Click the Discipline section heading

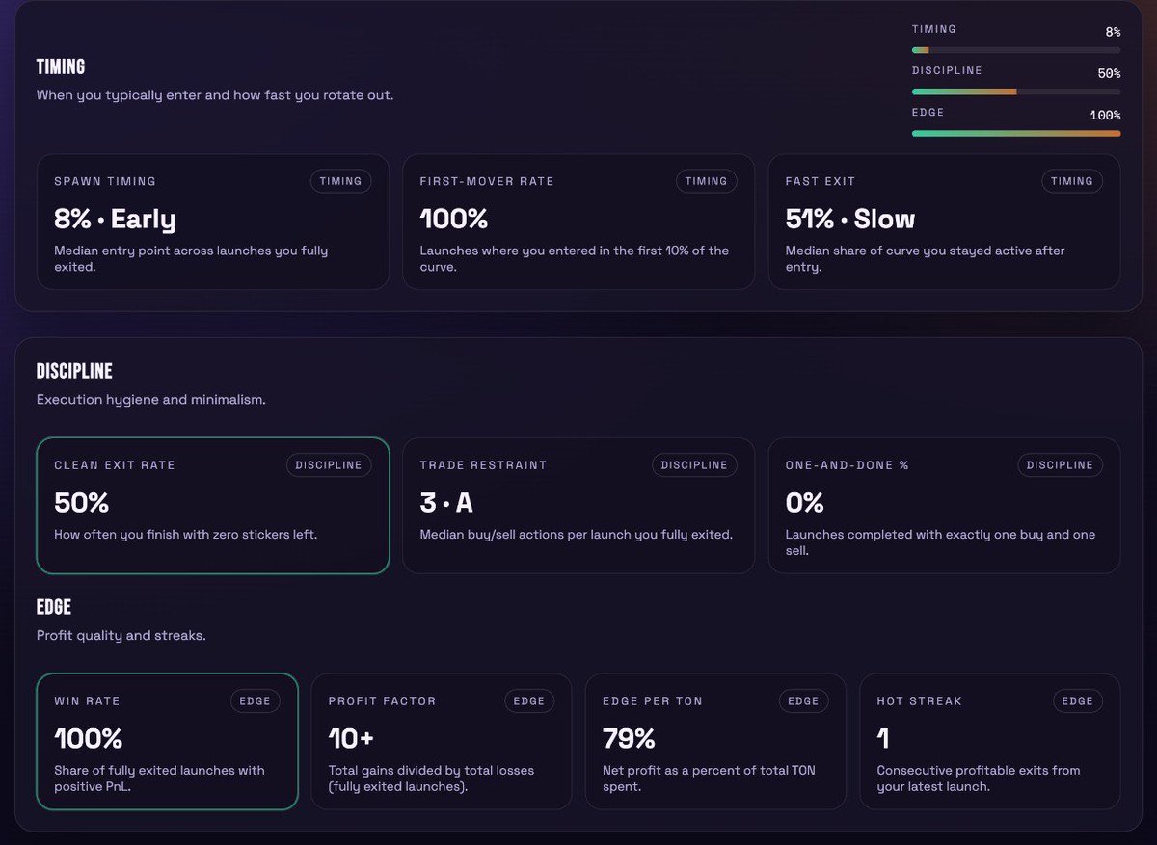tap(74, 371)
